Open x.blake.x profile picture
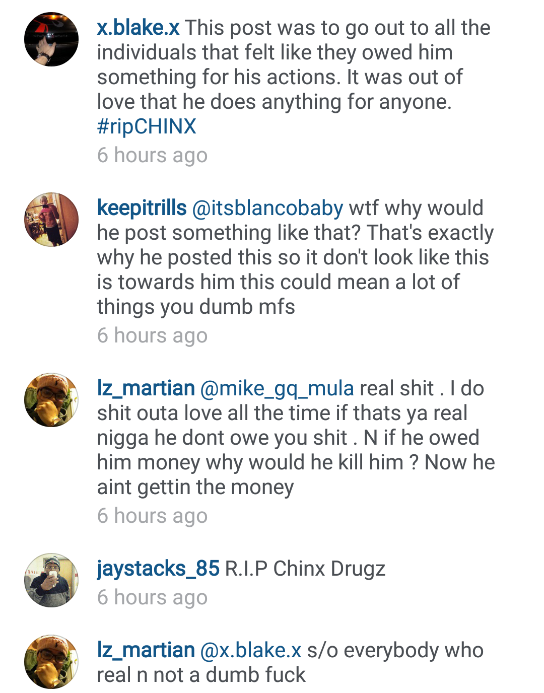Viewport: 544px width, 693px height. (51, 39)
